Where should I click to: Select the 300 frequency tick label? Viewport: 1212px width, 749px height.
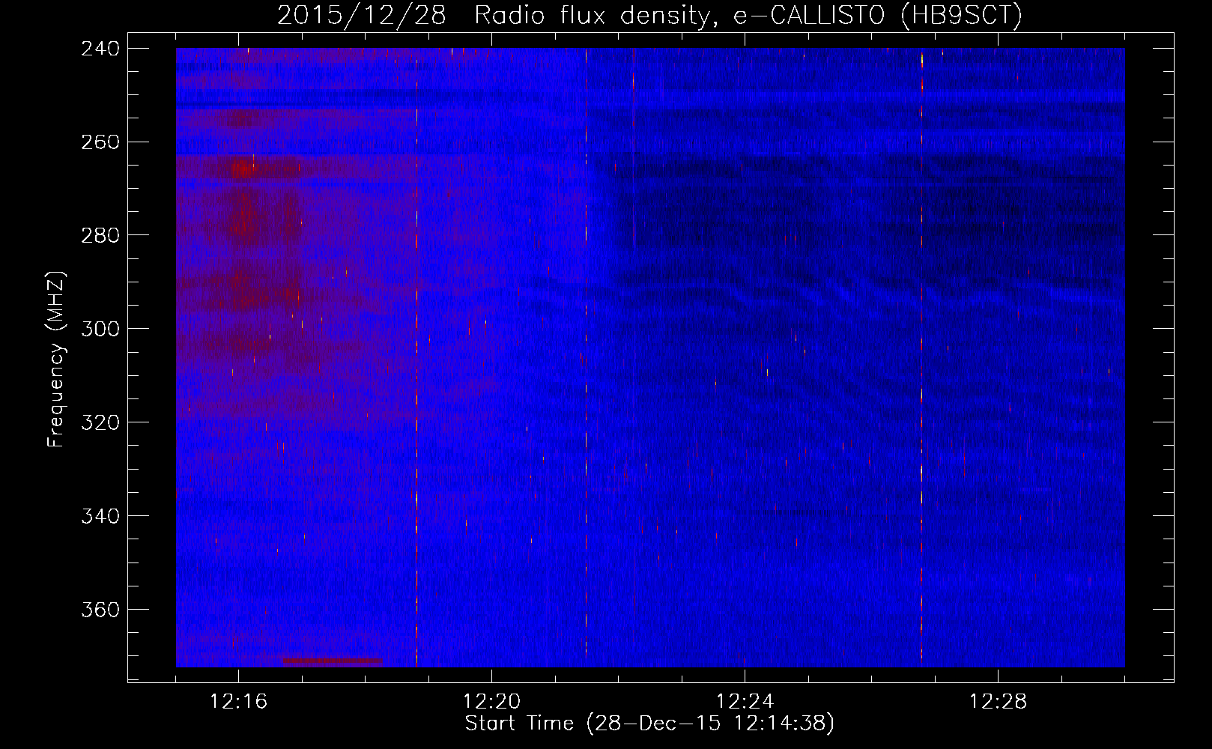(100, 330)
